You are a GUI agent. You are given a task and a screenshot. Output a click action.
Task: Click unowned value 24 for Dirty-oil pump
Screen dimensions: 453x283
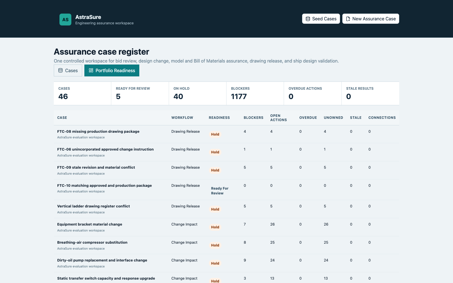pos(326,260)
